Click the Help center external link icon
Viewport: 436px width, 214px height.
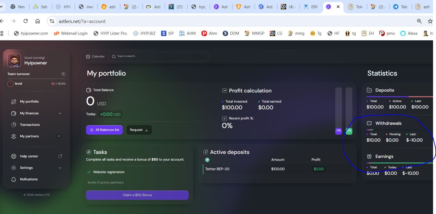[x=60, y=156]
